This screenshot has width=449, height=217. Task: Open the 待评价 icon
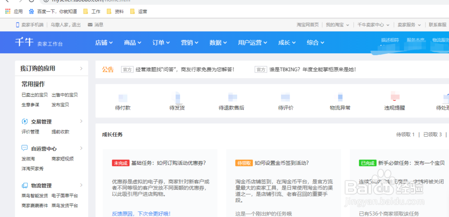pos(286,98)
